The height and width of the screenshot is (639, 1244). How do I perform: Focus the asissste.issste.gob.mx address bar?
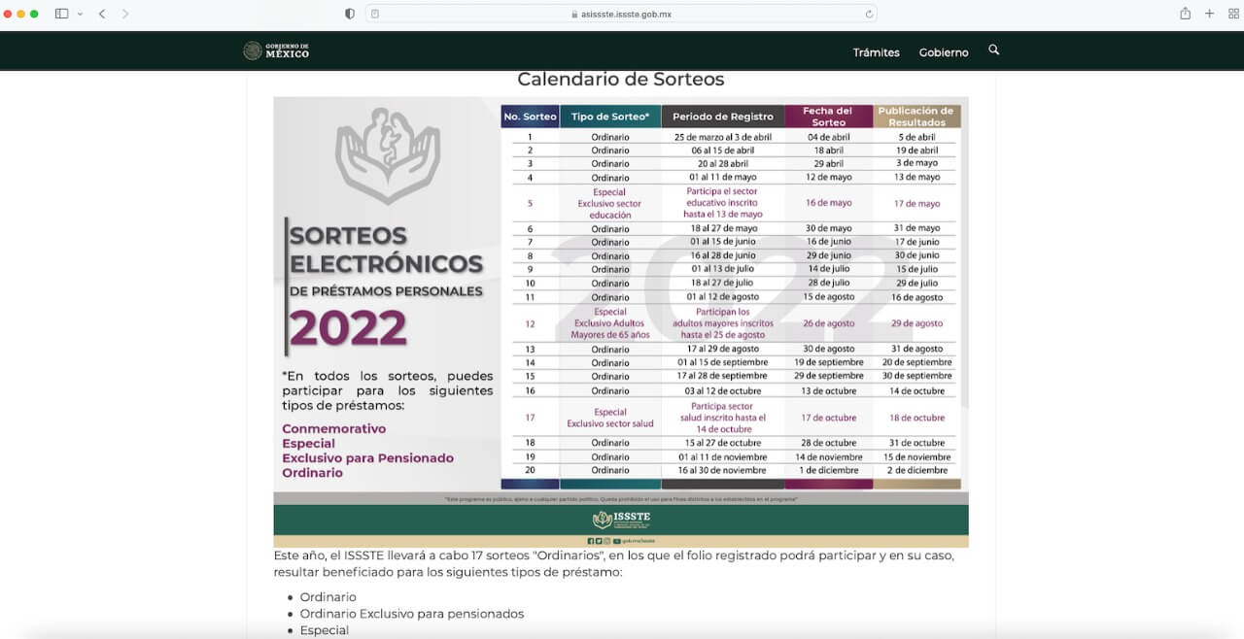pyautogui.click(x=621, y=14)
